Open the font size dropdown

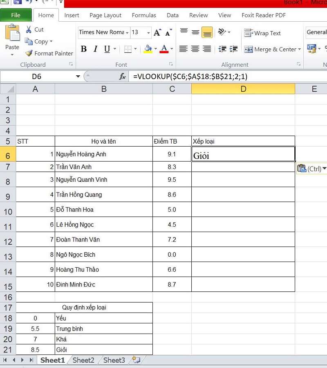pos(148,33)
